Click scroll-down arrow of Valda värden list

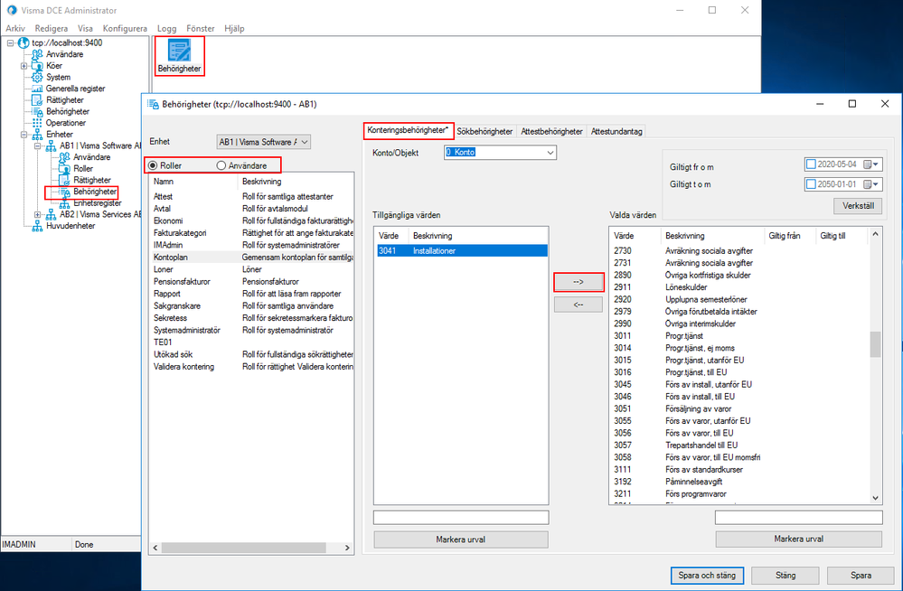[x=875, y=498]
